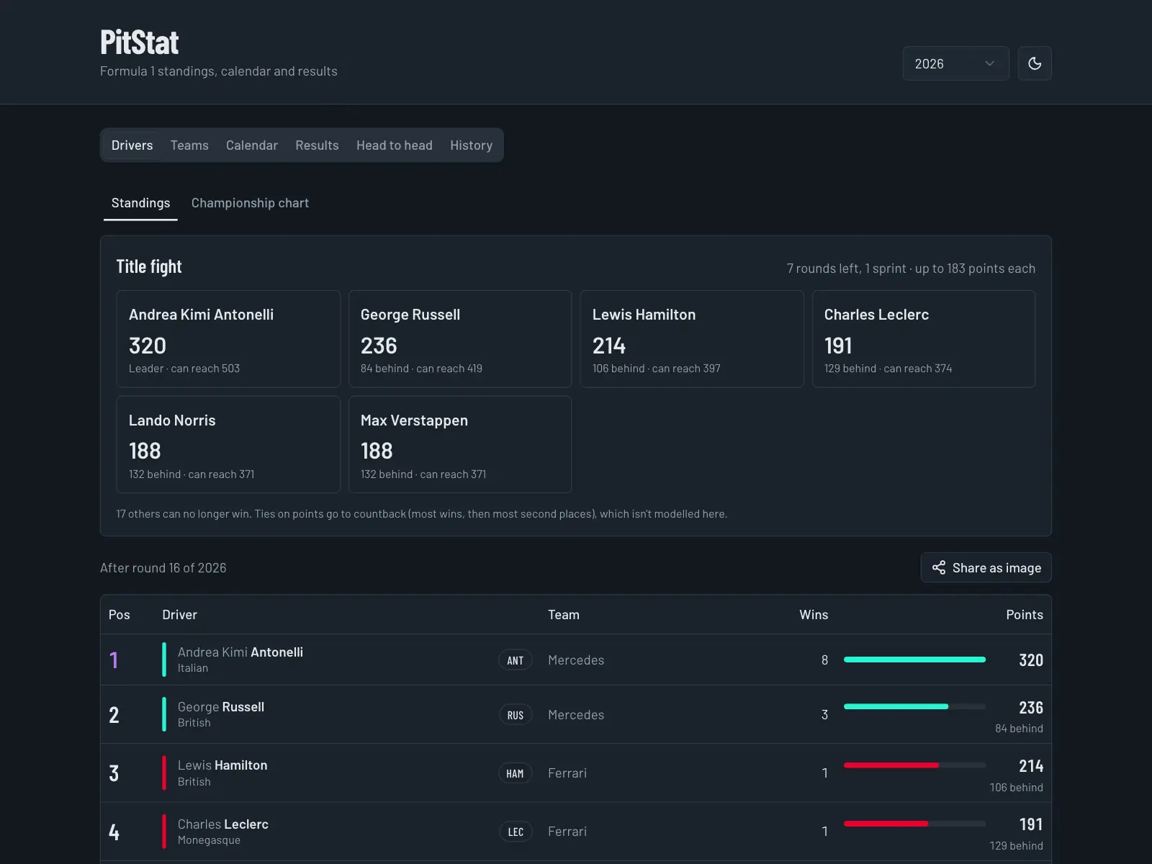The width and height of the screenshot is (1152, 864).
Task: Select the Charles Leclerc title fight card
Action: point(924,339)
